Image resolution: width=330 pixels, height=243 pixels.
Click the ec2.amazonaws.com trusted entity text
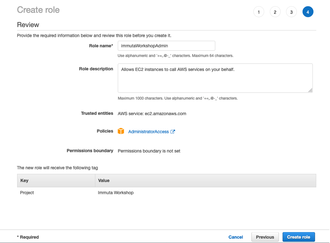tap(166, 114)
